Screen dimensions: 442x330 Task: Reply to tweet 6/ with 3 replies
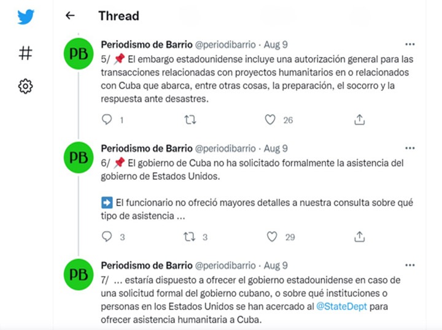(x=107, y=237)
